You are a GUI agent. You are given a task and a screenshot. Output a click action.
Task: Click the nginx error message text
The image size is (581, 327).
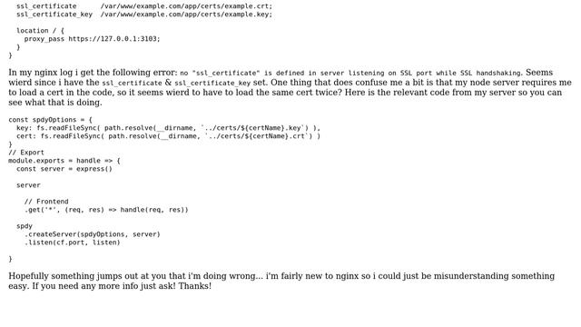[351, 73]
